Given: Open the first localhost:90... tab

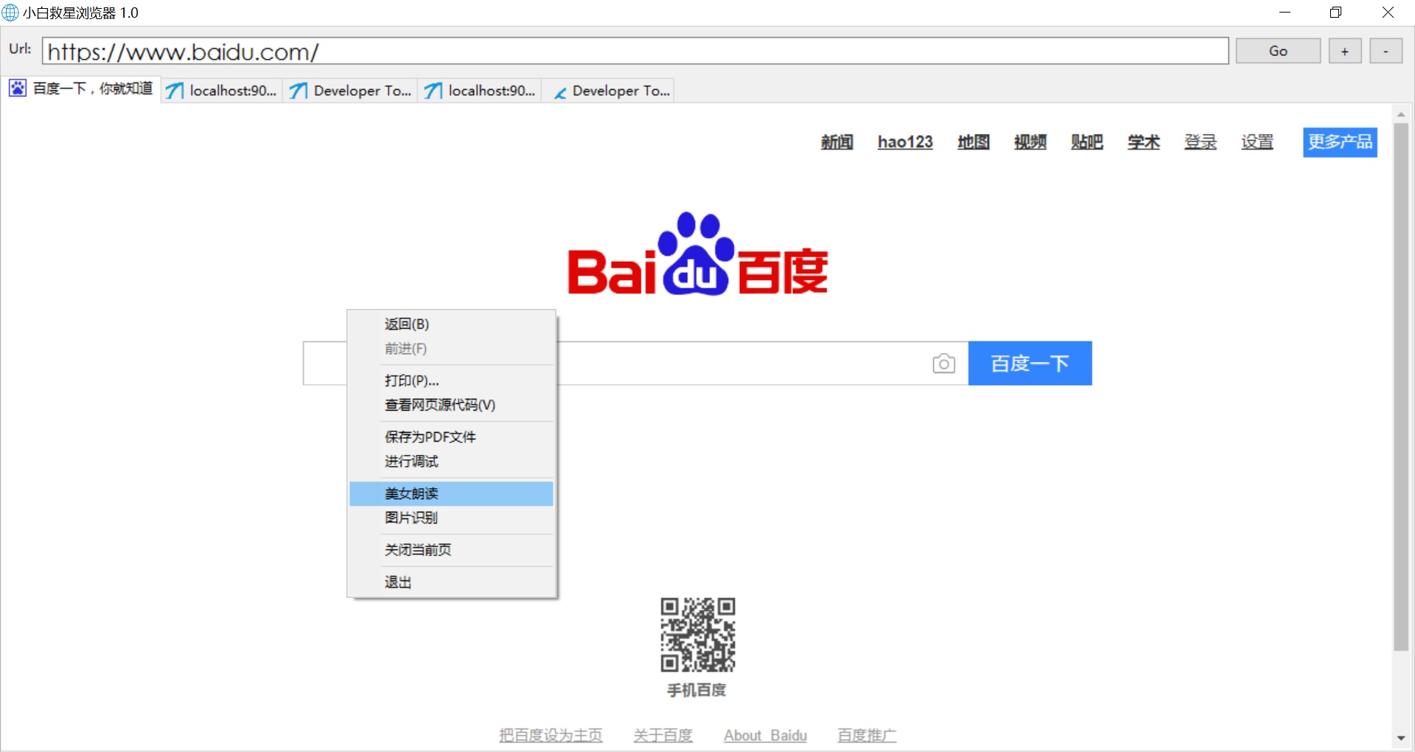Looking at the screenshot, I should coord(222,91).
